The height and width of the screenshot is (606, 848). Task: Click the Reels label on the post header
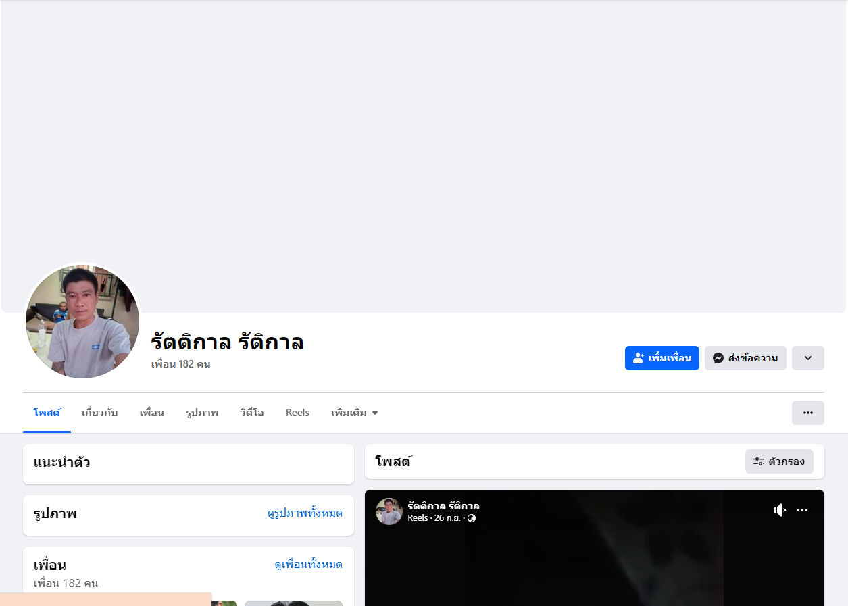[418, 518]
